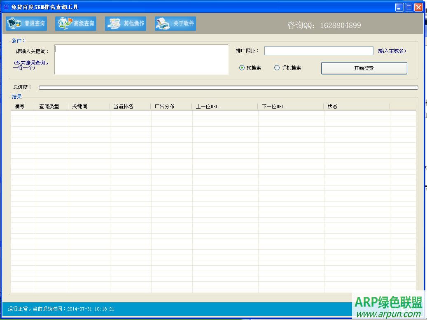Select the 手机搜索 radio button
The image size is (427, 320).
277,68
